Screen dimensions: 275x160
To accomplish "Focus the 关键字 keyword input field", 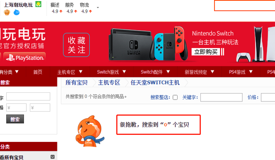I will tap(221, 97).
